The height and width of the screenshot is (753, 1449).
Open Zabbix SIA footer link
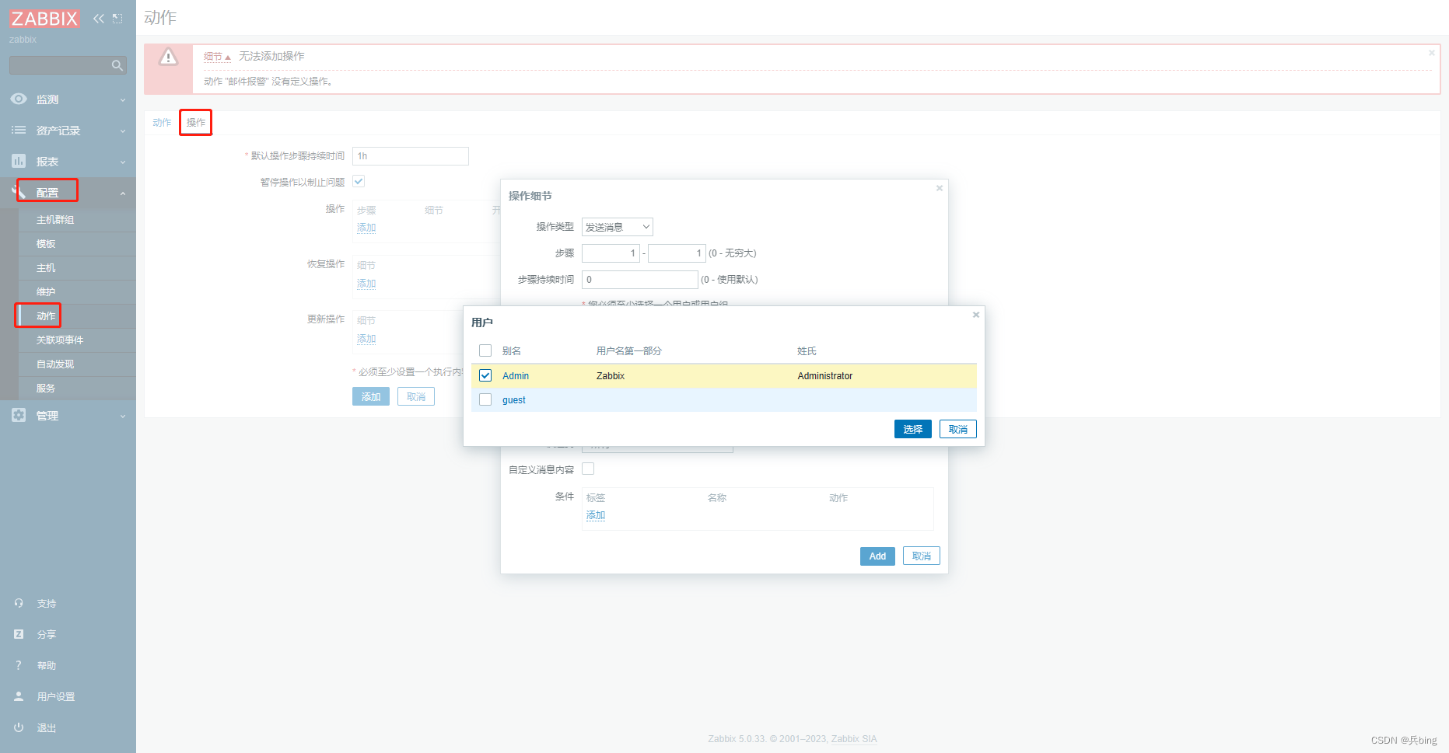[x=854, y=739]
